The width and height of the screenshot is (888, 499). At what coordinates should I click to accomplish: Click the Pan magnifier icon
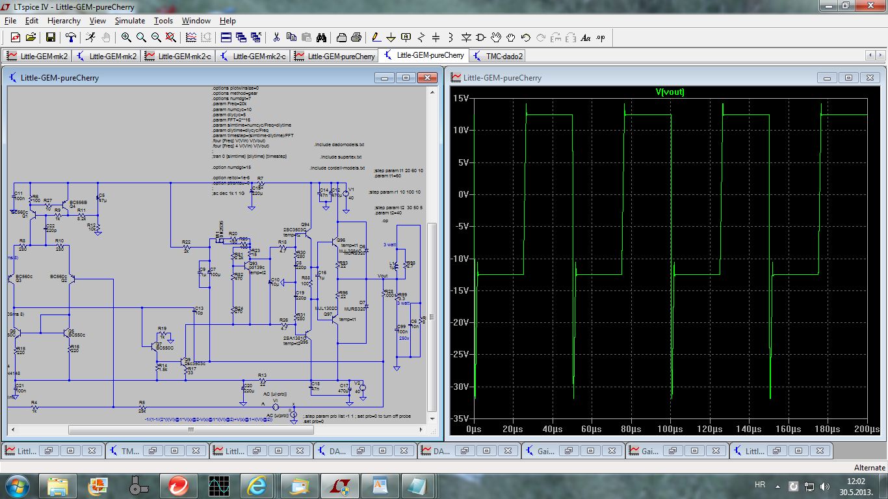(141, 38)
